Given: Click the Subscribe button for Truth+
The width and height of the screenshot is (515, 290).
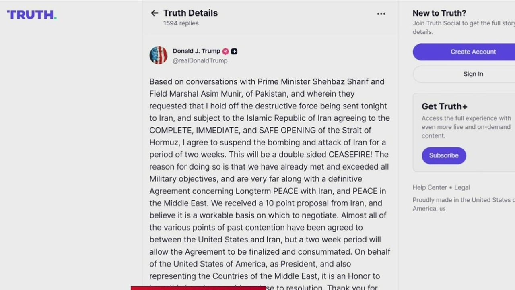Looking at the screenshot, I should tap(443, 155).
